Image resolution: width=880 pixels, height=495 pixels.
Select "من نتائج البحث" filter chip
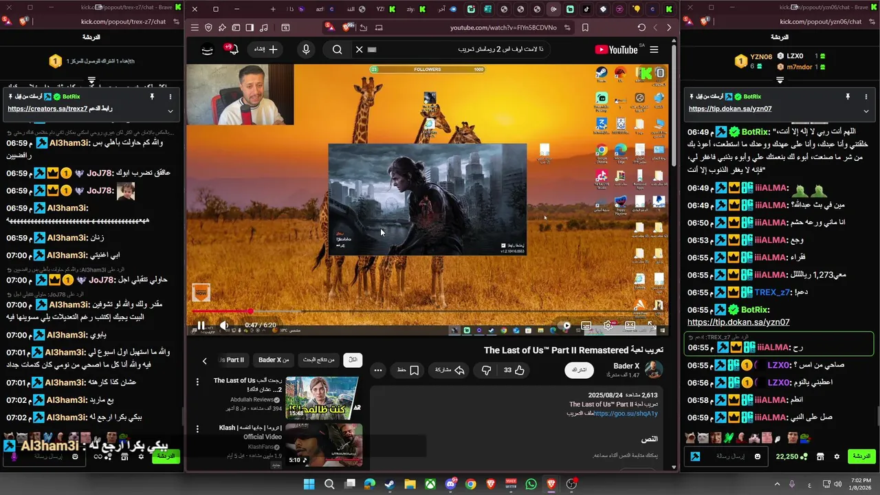tap(319, 360)
